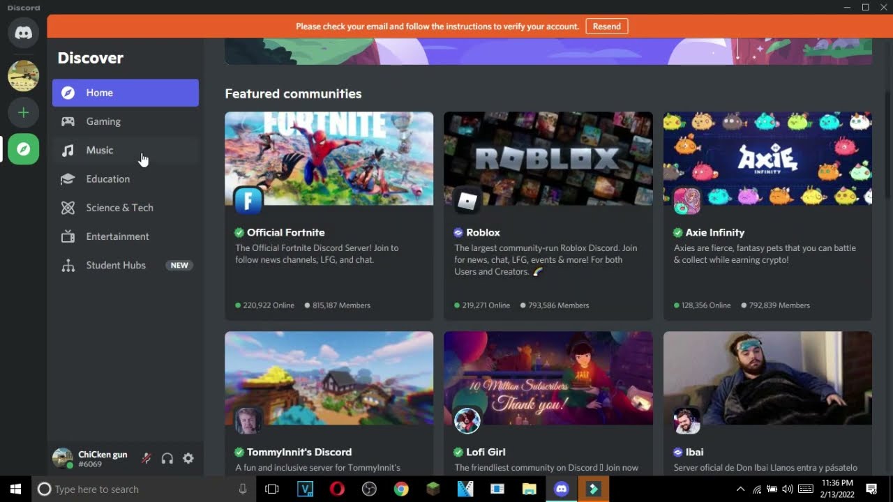Image resolution: width=893 pixels, height=502 pixels.
Task: Toggle headphones deafen in user panel
Action: click(167, 458)
